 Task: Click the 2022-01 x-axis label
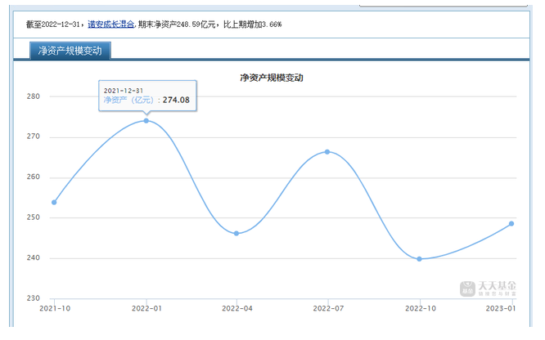[x=146, y=308]
